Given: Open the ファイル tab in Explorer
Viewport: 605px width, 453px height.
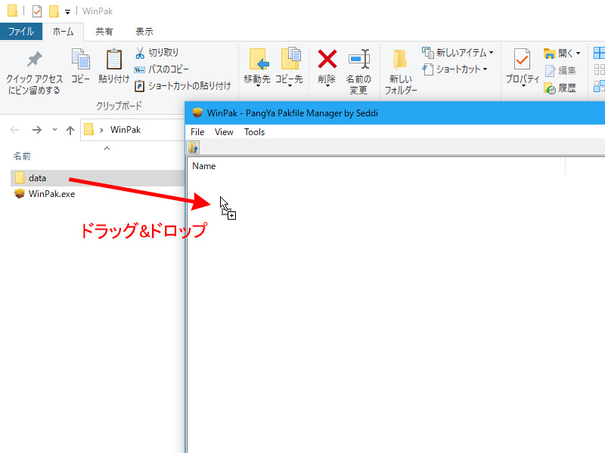Looking at the screenshot, I should click(21, 31).
